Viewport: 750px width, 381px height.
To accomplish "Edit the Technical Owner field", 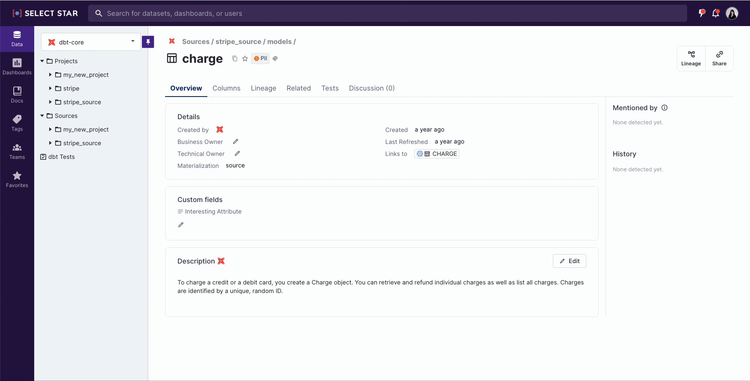I will click(x=237, y=153).
